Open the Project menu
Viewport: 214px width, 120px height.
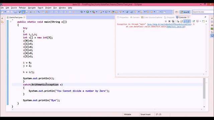click(x=48, y=8)
